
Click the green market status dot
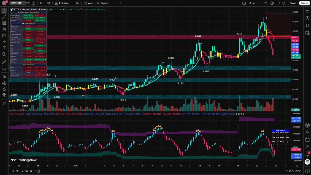click(x=51, y=10)
